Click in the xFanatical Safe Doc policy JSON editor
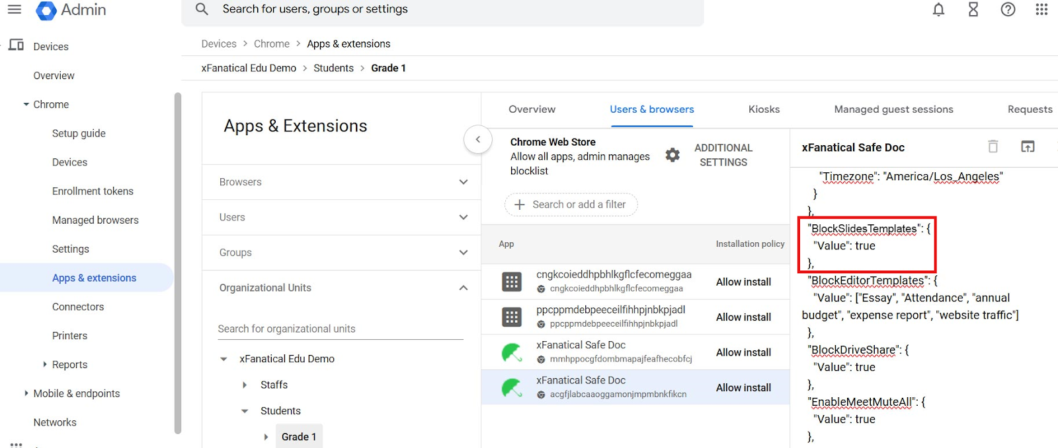 pos(924,307)
